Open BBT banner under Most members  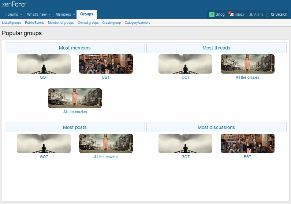click(106, 64)
